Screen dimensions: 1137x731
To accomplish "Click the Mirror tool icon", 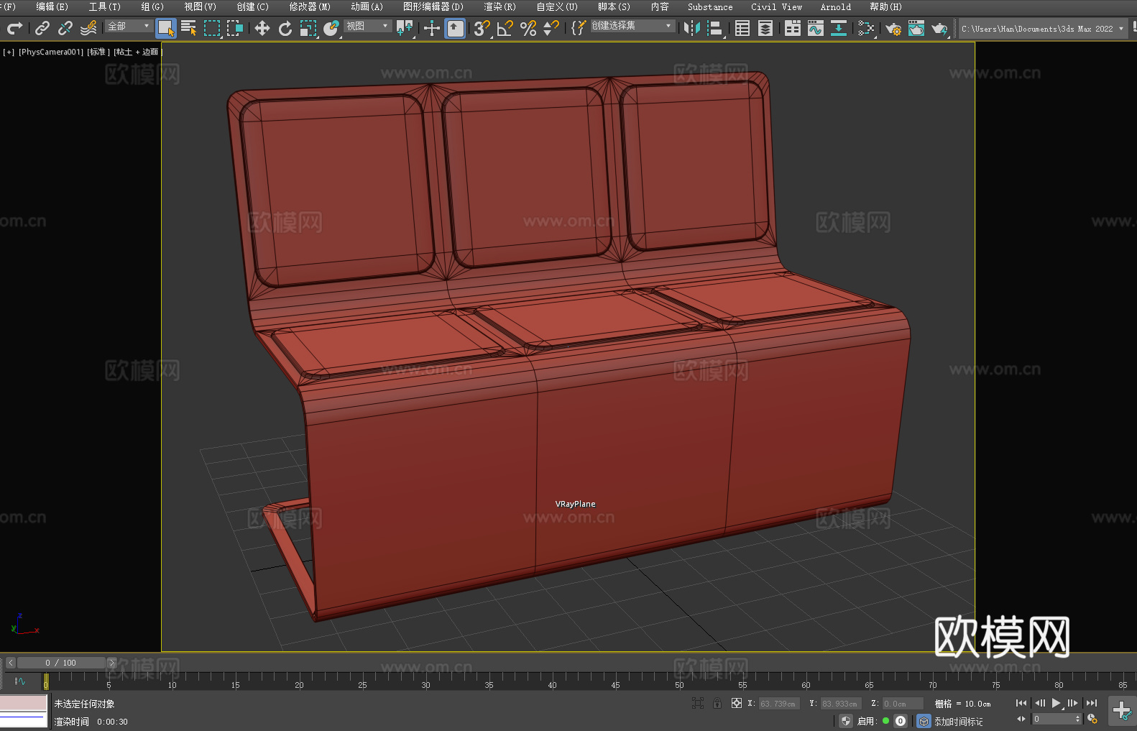I will click(x=692, y=28).
